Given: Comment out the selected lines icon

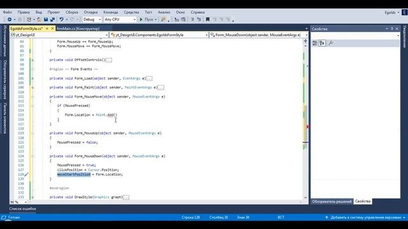Looking at the screenshot, I should pos(193,20).
